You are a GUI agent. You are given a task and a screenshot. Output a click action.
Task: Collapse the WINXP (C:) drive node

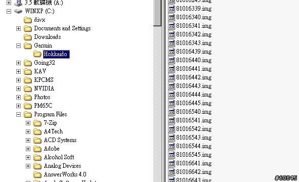(x=9, y=11)
